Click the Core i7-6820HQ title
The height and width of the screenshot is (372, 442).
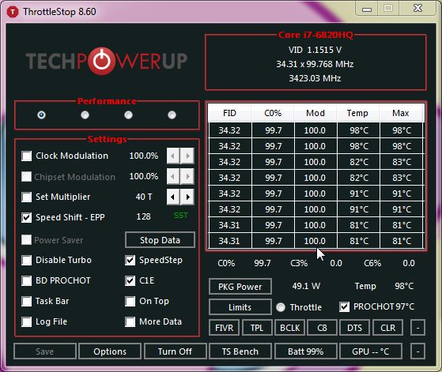click(315, 35)
